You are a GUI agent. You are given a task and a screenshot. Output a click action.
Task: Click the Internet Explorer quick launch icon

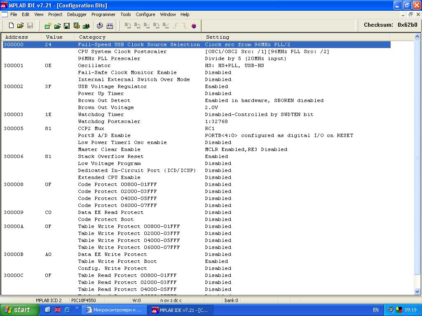point(67,310)
